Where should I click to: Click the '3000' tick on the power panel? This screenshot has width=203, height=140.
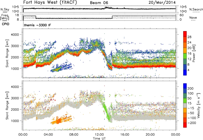[15, 46]
